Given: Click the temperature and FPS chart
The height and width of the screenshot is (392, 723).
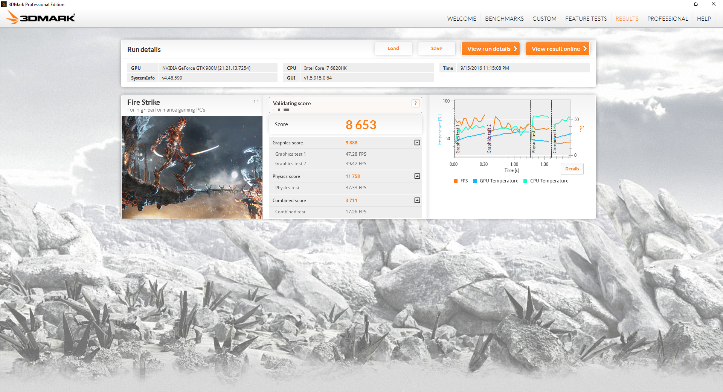Looking at the screenshot, I should (512, 128).
